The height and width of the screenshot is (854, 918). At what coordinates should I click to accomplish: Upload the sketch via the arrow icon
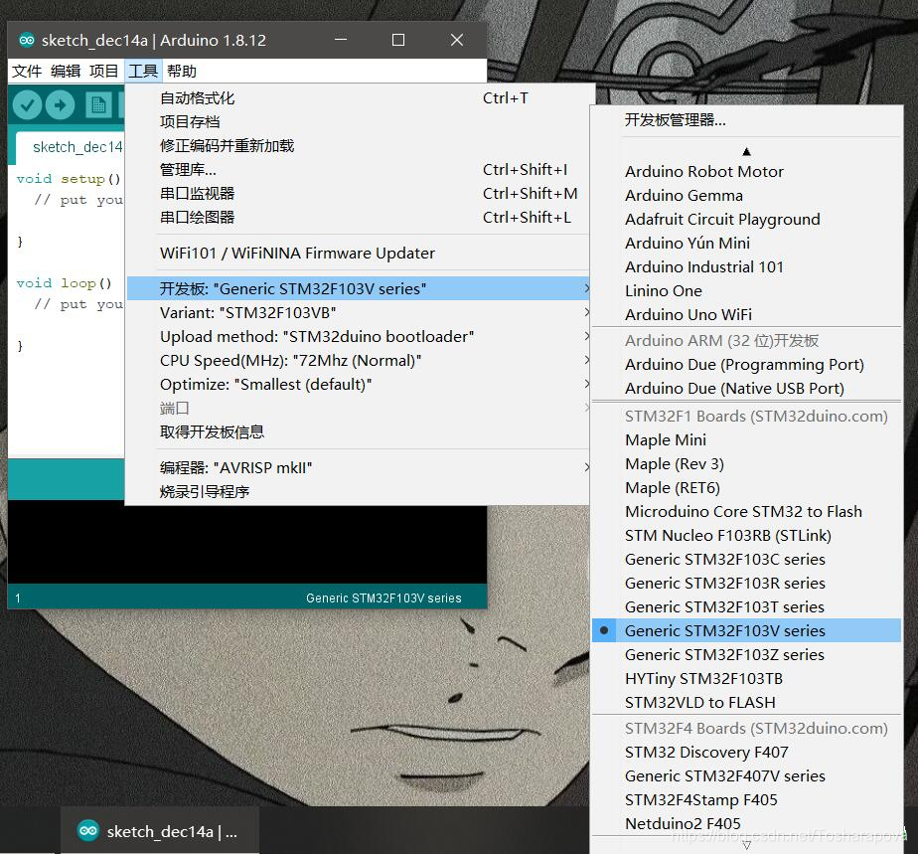tap(64, 103)
